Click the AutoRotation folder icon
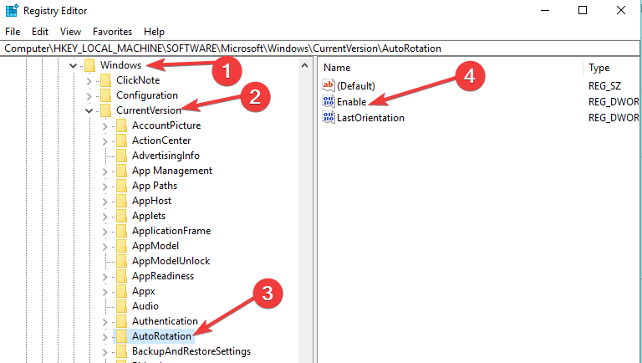Viewport: 642px width, 363px height. [121, 336]
